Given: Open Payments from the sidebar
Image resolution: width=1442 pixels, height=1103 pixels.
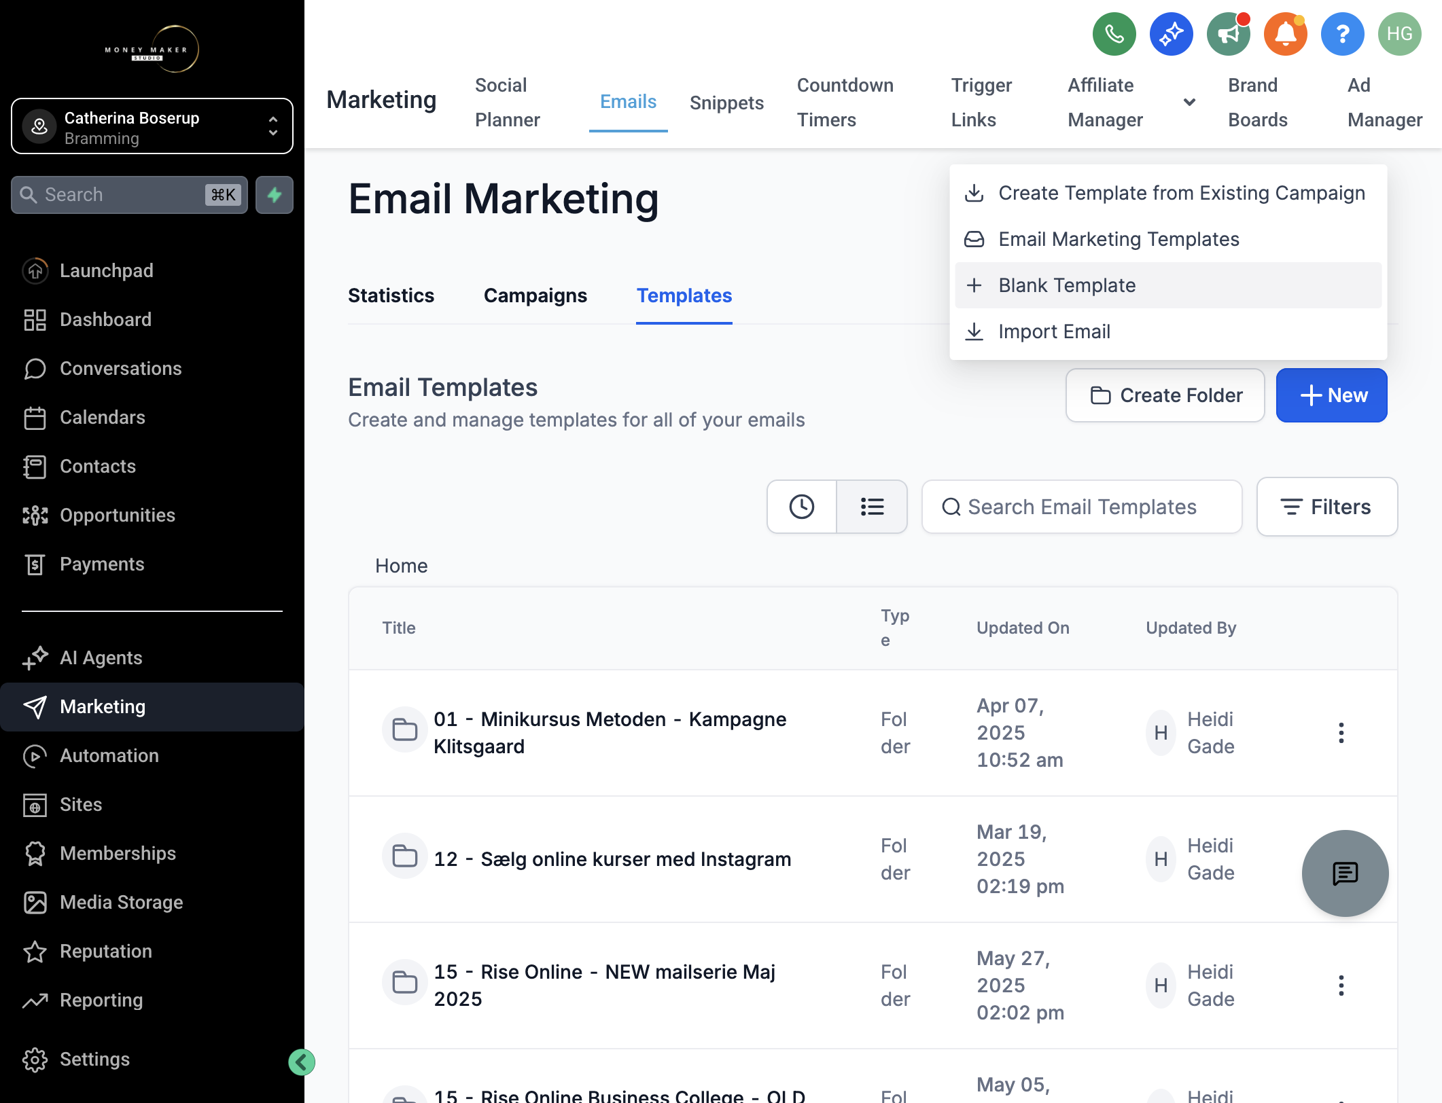Looking at the screenshot, I should 152,564.
